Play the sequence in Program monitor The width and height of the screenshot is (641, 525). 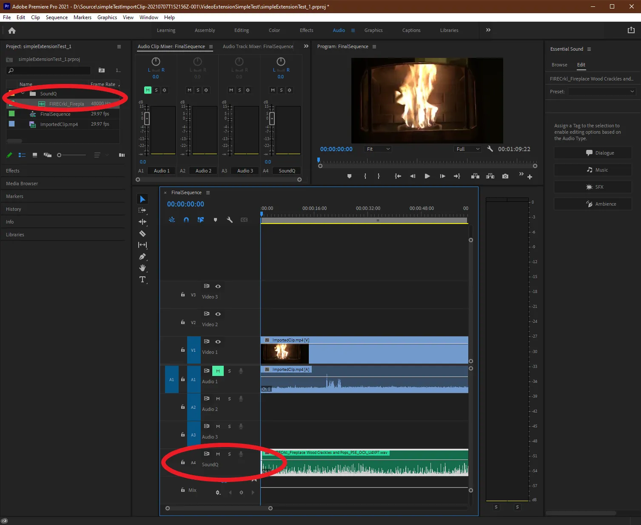427,176
